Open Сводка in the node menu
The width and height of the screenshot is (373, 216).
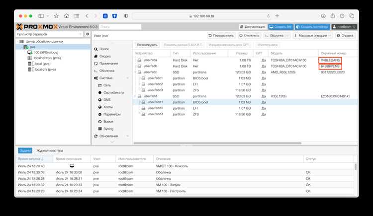click(104, 56)
